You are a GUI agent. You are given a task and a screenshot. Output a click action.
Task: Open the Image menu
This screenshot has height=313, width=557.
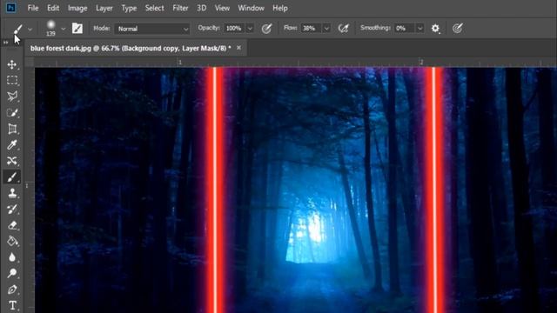(77, 8)
